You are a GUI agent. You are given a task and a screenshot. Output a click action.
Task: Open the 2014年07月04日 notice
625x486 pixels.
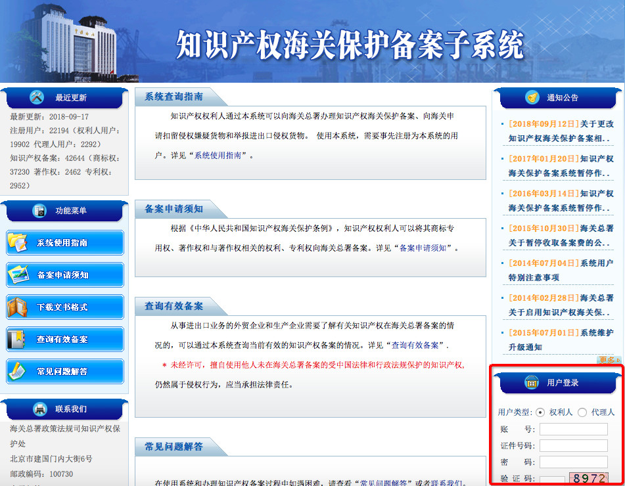pyautogui.click(x=561, y=270)
